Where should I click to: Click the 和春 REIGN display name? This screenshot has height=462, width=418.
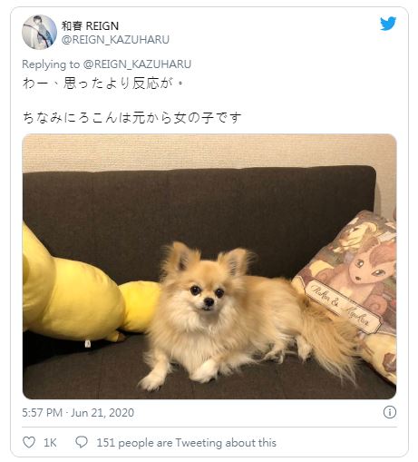click(x=90, y=26)
